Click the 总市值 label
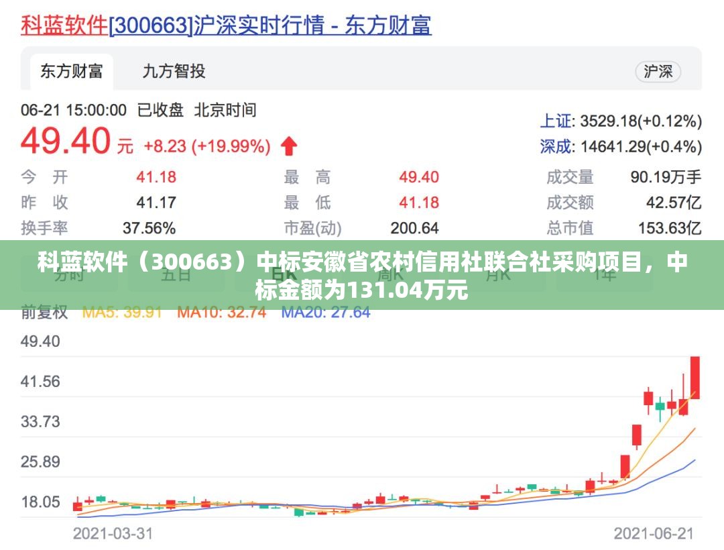This screenshot has width=724, height=550. (x=570, y=228)
